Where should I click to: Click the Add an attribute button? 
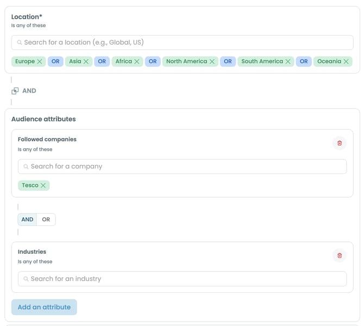click(x=44, y=307)
